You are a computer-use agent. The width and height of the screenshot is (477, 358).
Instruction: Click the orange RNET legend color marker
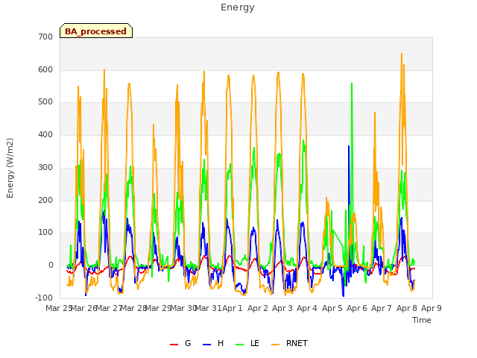(275, 345)
